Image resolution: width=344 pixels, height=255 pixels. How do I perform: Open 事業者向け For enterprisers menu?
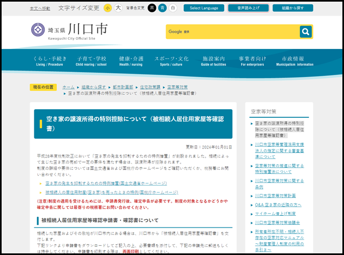tap(252, 61)
